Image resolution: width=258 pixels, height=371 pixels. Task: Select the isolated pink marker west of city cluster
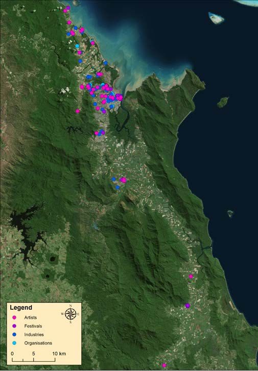[x=78, y=111]
